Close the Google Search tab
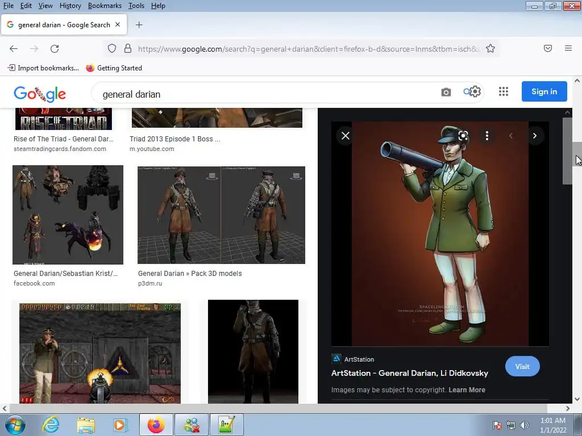 118,24
